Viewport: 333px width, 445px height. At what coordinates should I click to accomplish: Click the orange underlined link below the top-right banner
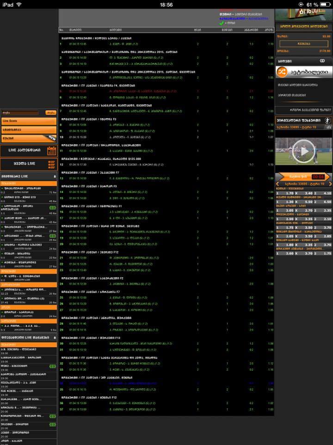(x=304, y=26)
